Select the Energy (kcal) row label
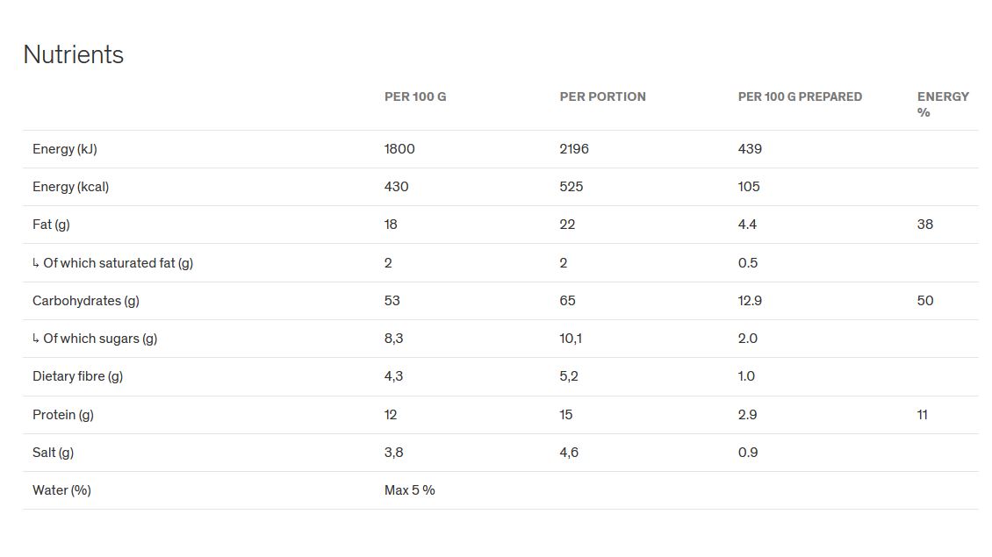This screenshot has width=992, height=557. pyautogui.click(x=70, y=187)
